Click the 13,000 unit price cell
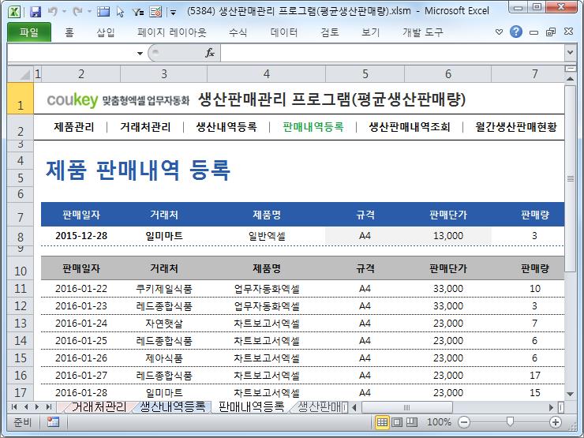The height and width of the screenshot is (438, 584). 448,236
